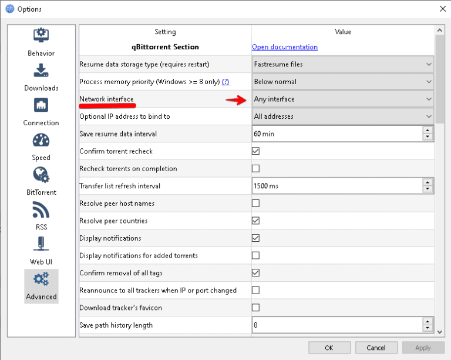Enable Resolve peer host names
The height and width of the screenshot is (360, 451).
255,204
